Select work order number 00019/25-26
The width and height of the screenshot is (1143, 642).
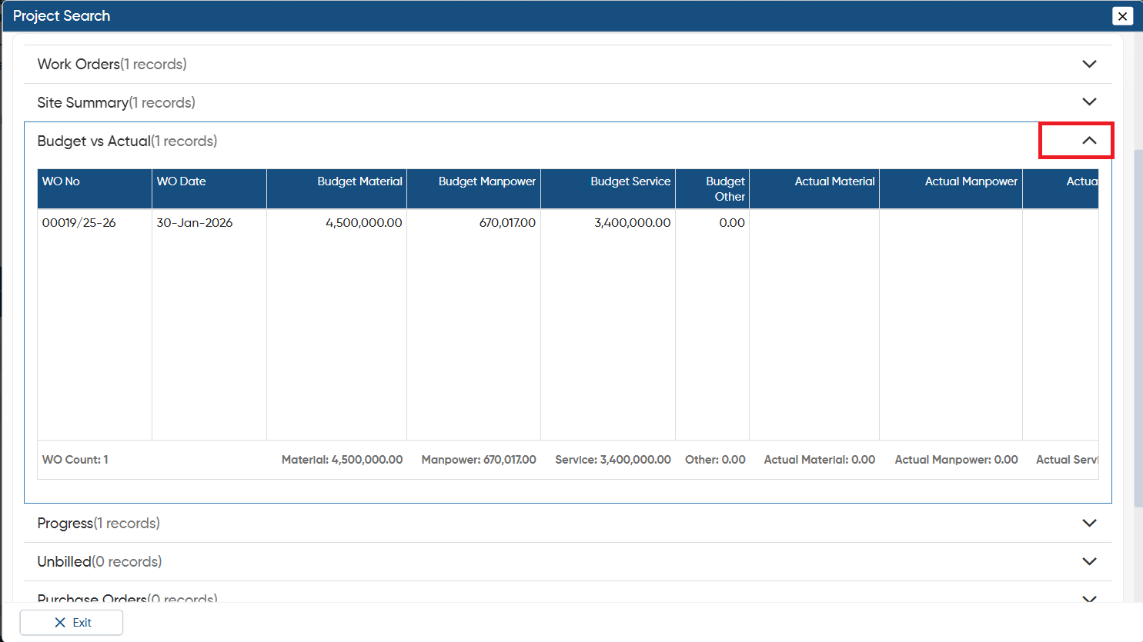coord(79,223)
